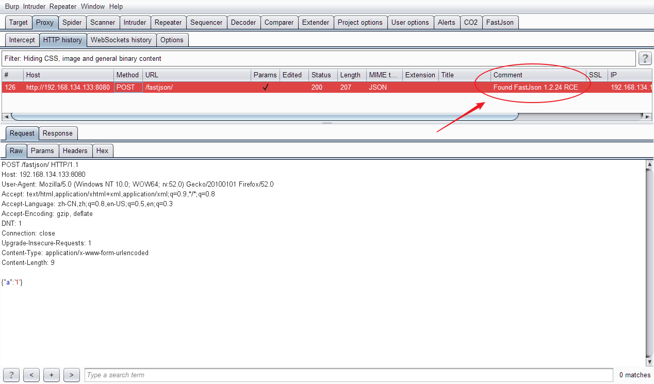Click the history table scroll right arrow
This screenshot has height=384, width=654.
coord(648,117)
